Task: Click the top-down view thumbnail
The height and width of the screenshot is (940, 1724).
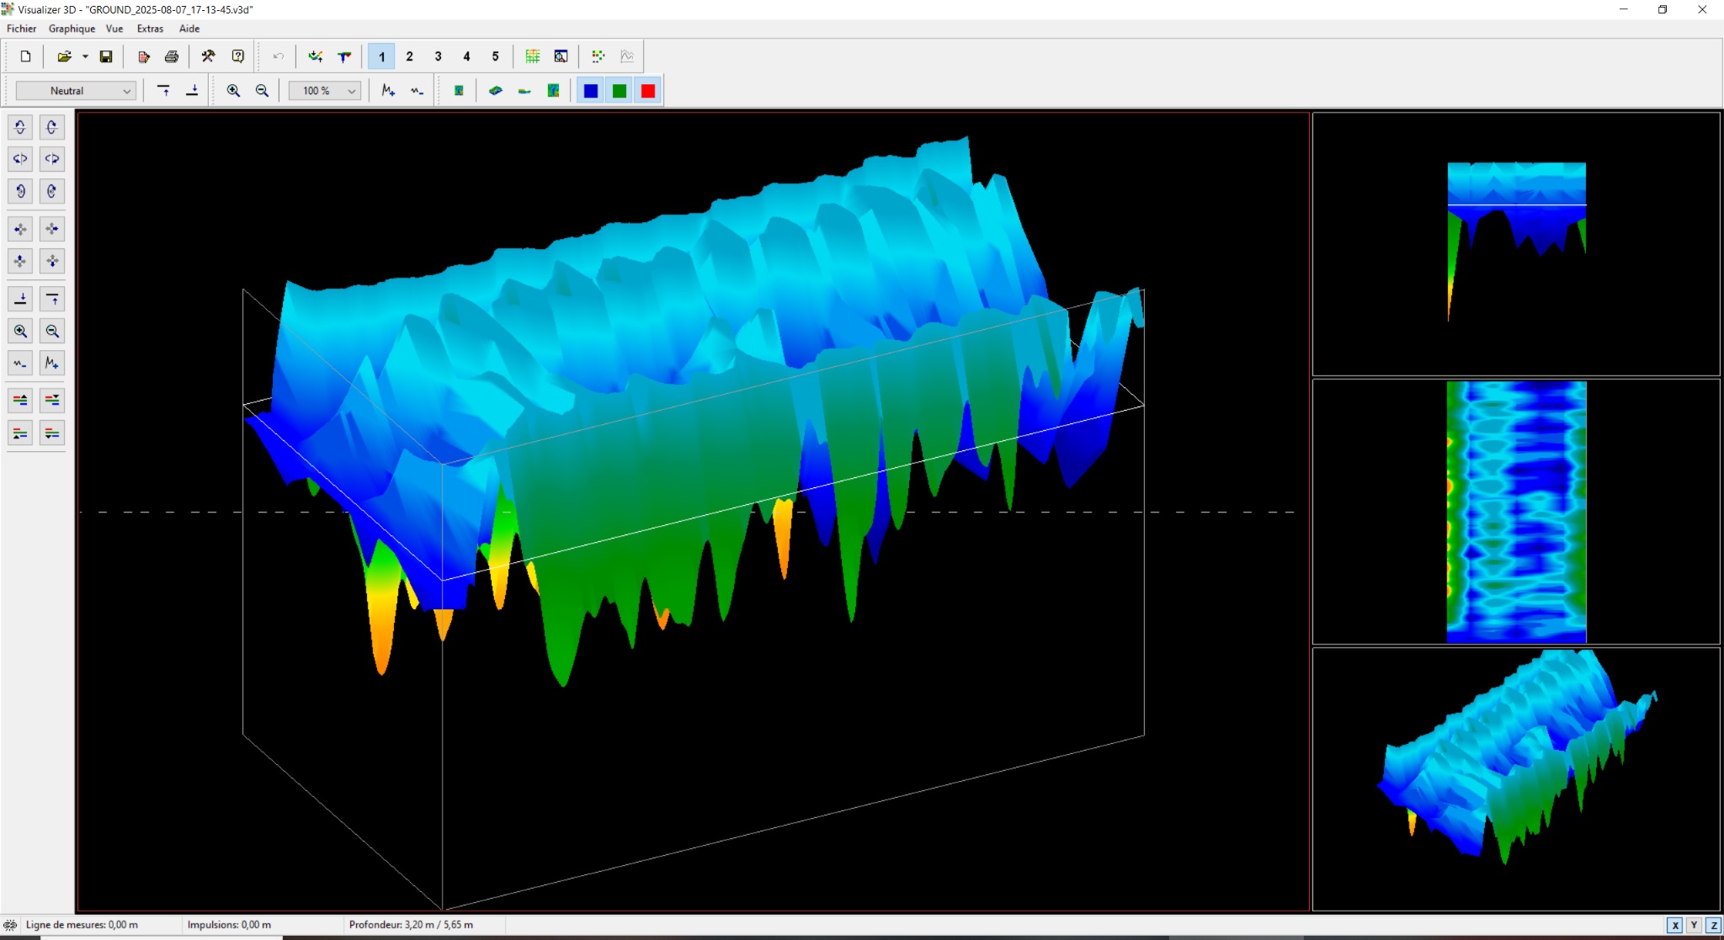Action: [x=1516, y=512]
